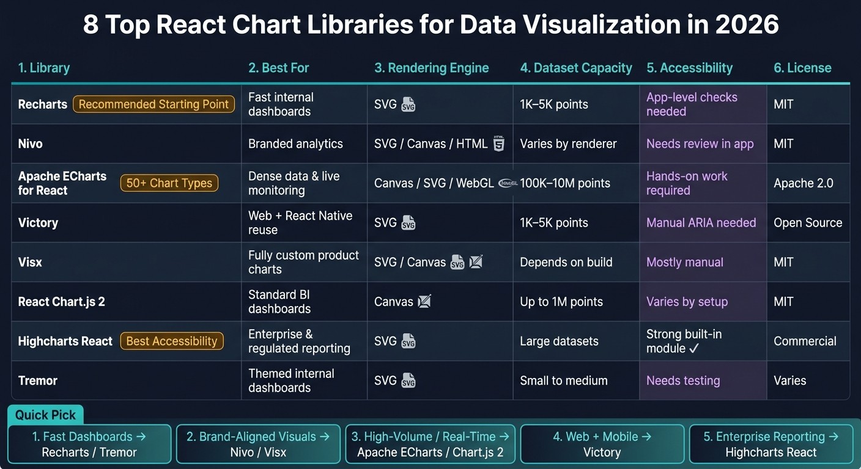Open the High-Volume / Real-Time quick pick card
861x469 pixels.
(x=430, y=444)
